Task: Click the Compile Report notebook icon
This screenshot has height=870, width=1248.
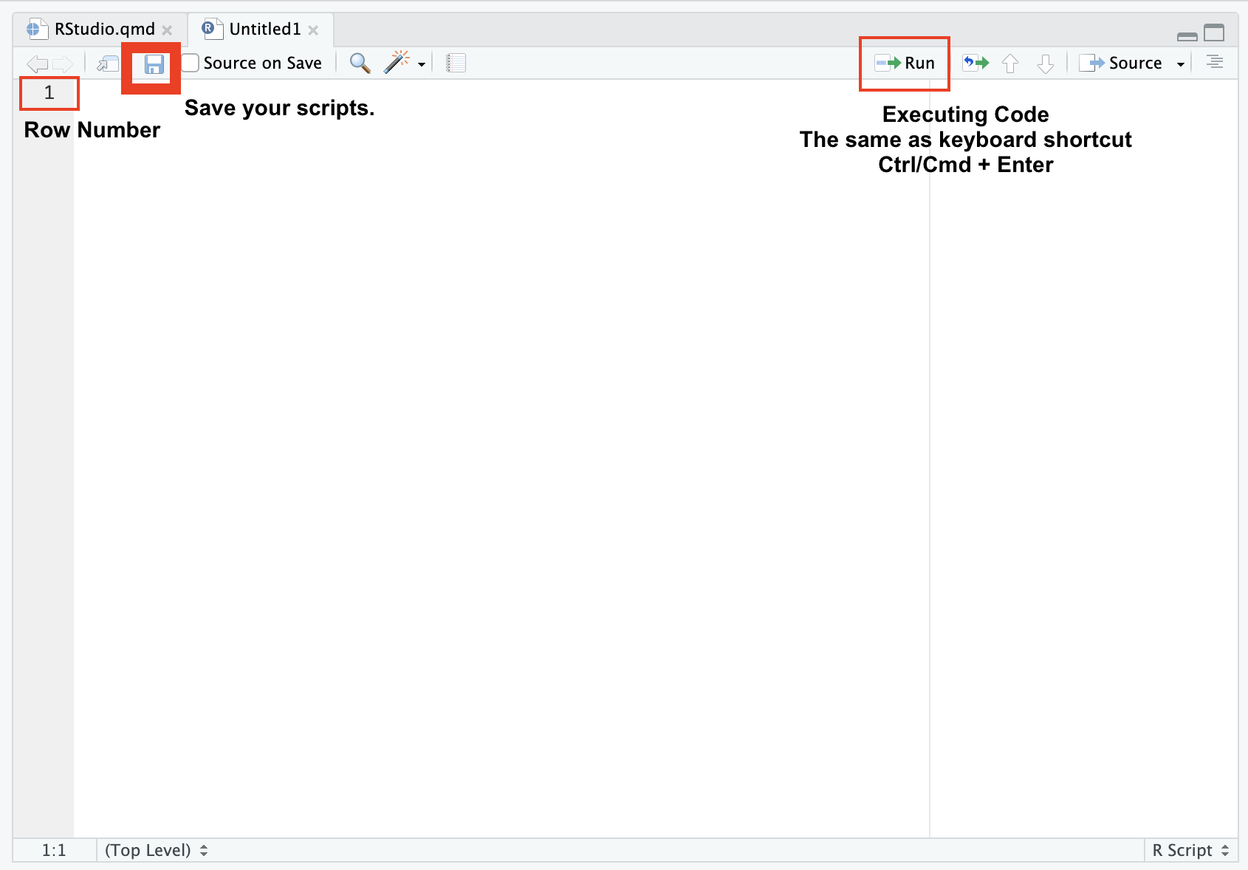Action: 456,64
